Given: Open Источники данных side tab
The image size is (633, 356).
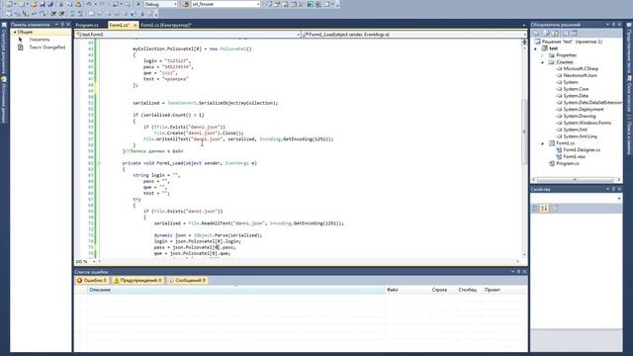Looking at the screenshot, I should (4, 99).
